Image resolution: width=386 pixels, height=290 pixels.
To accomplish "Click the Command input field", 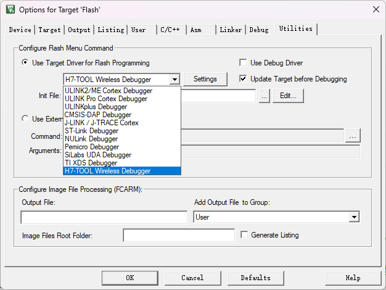I will (262, 135).
